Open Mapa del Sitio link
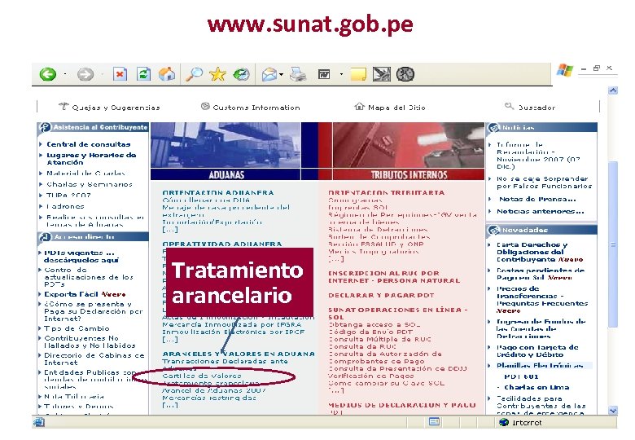The height and width of the screenshot is (440, 635). (x=396, y=108)
